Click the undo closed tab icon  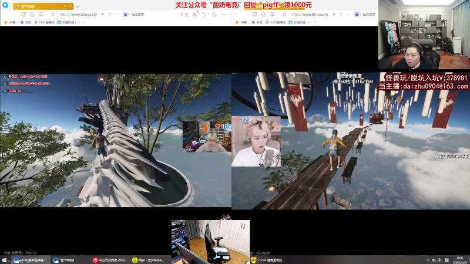tap(204, 14)
